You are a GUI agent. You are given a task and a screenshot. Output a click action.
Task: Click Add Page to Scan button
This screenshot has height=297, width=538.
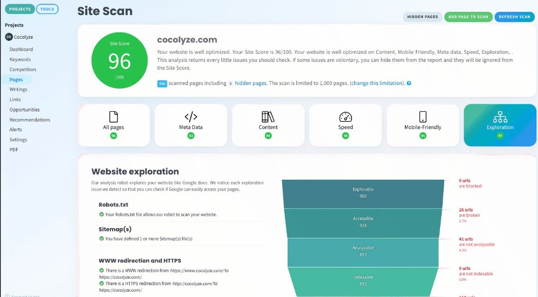tap(469, 17)
